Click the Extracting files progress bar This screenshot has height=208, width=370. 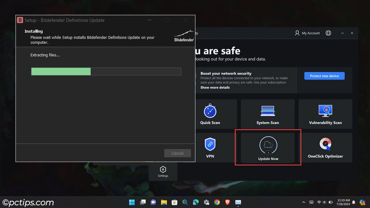click(x=106, y=71)
